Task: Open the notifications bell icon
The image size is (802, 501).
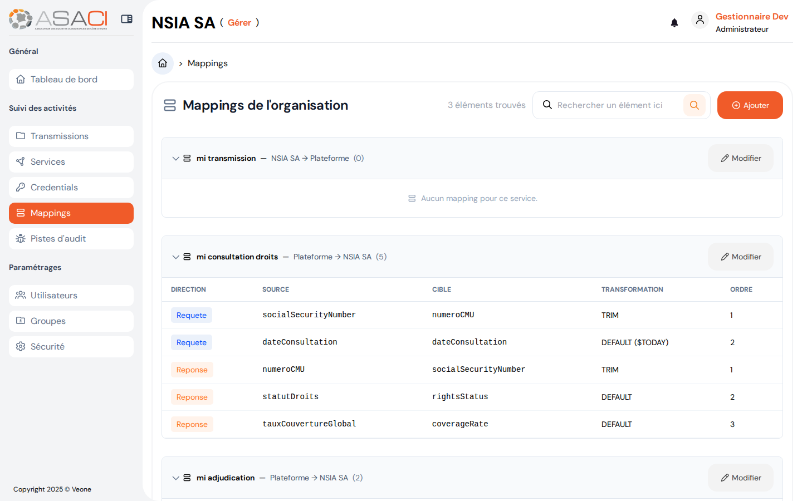Action: coord(674,23)
